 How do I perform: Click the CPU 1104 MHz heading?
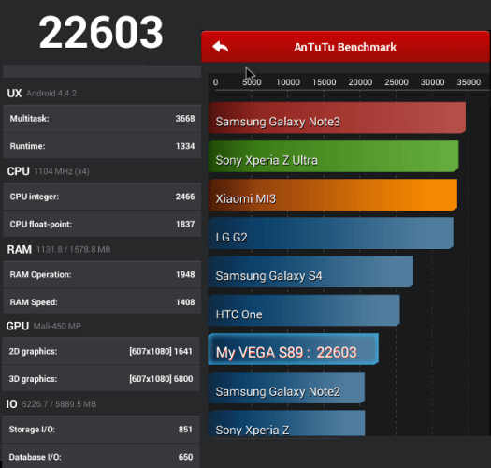[x=49, y=171]
